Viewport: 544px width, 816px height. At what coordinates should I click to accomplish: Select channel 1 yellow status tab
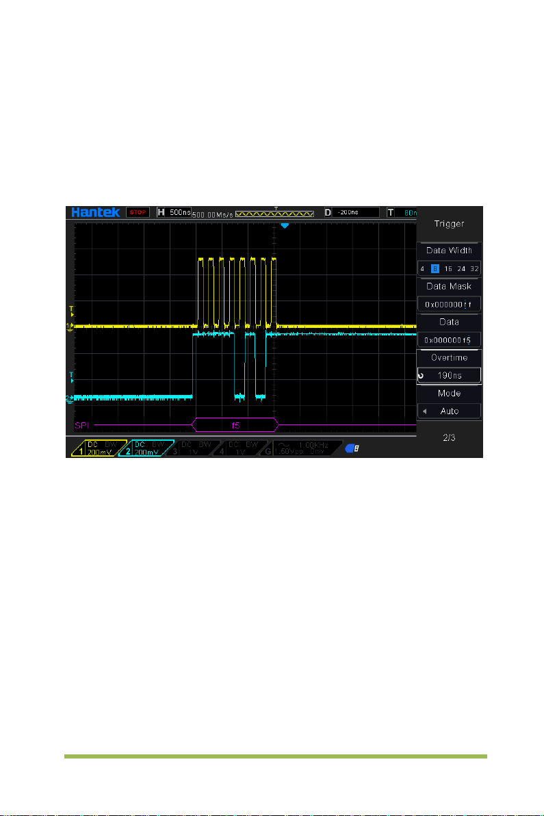coord(99,448)
